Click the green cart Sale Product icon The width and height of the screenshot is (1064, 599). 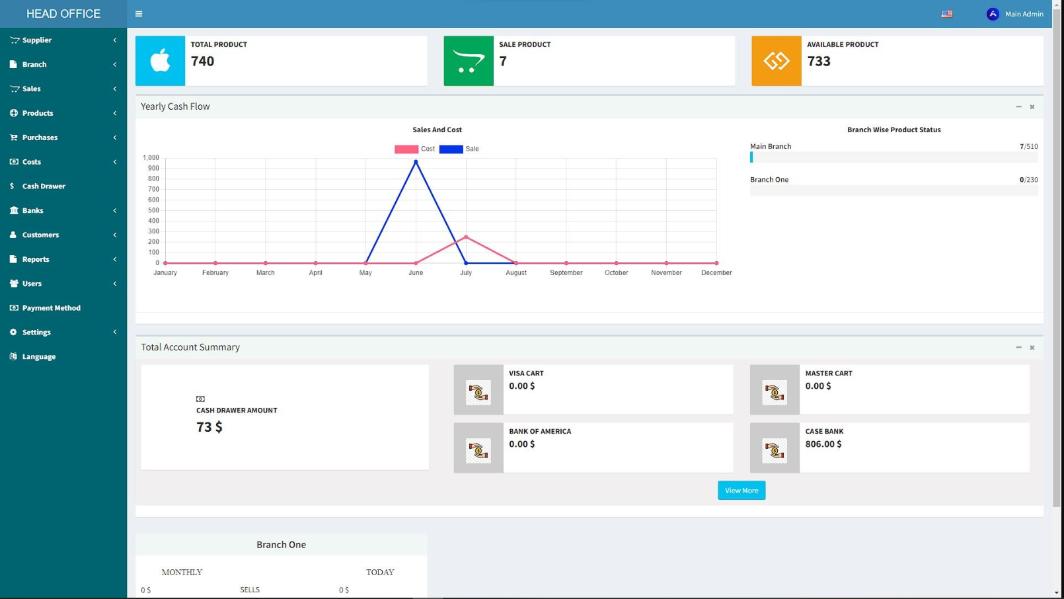tap(468, 61)
